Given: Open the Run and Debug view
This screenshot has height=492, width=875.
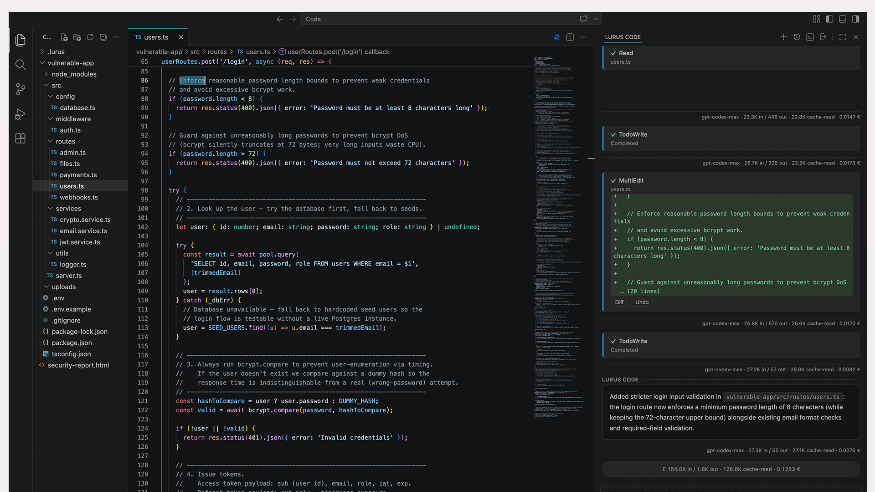Looking at the screenshot, I should pyautogui.click(x=21, y=114).
